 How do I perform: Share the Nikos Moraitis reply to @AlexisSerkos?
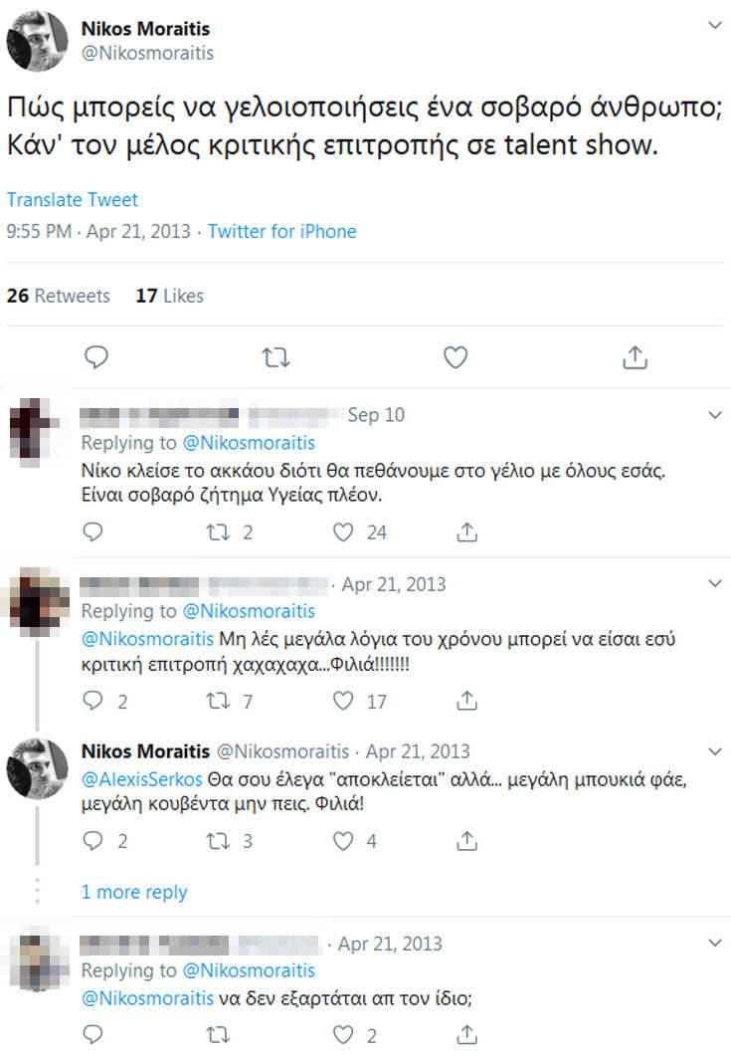pos(466,841)
